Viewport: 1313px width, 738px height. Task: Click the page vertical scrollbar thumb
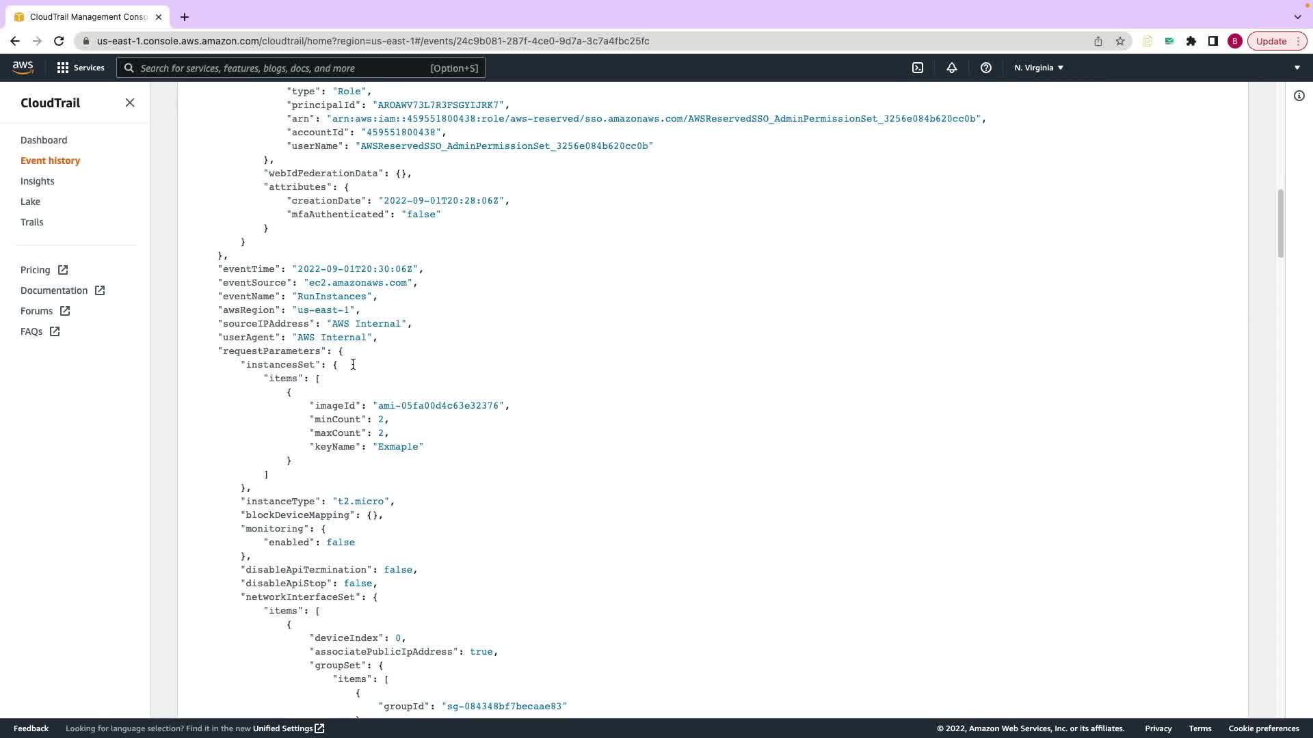pyautogui.click(x=1280, y=223)
